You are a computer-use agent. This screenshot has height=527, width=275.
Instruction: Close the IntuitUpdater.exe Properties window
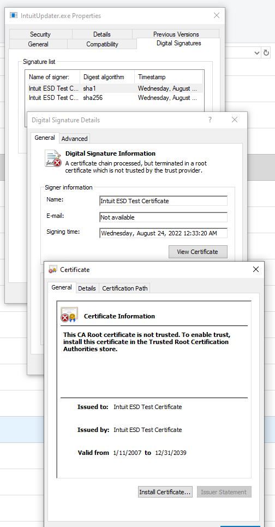click(217, 15)
